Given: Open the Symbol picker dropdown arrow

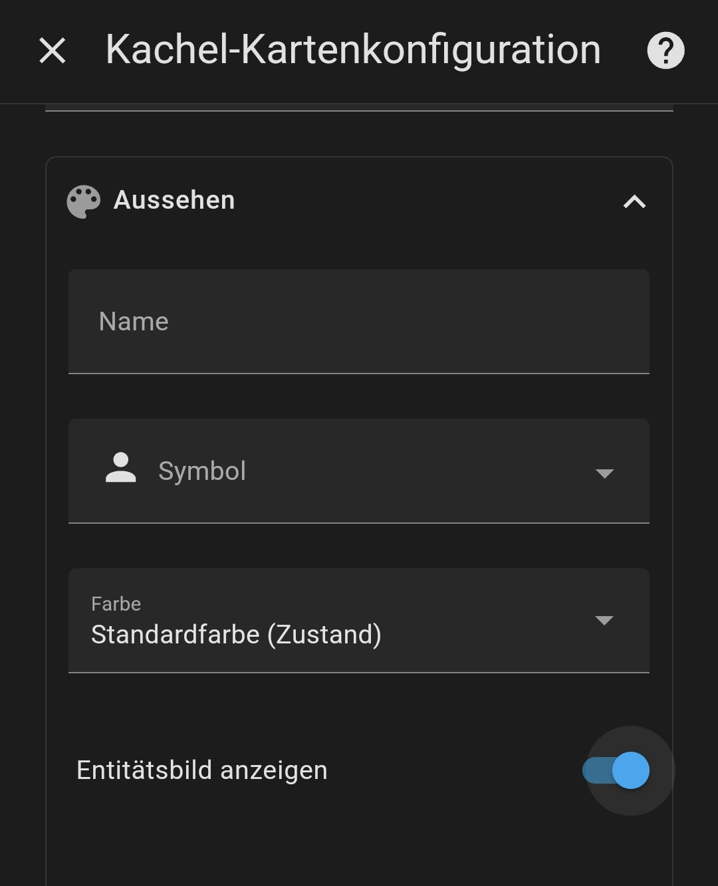Looking at the screenshot, I should coord(604,473).
